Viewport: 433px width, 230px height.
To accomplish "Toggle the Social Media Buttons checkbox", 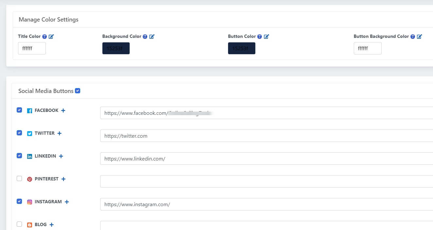I will pos(78,91).
